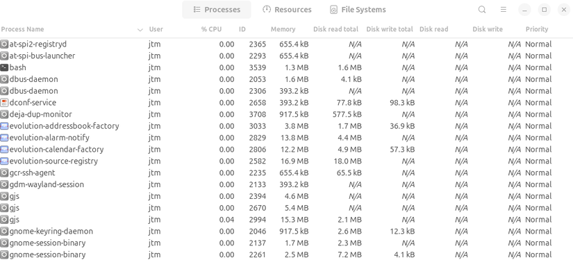Sort by the Disk read column
The height and width of the screenshot is (260, 573).
[x=434, y=29]
